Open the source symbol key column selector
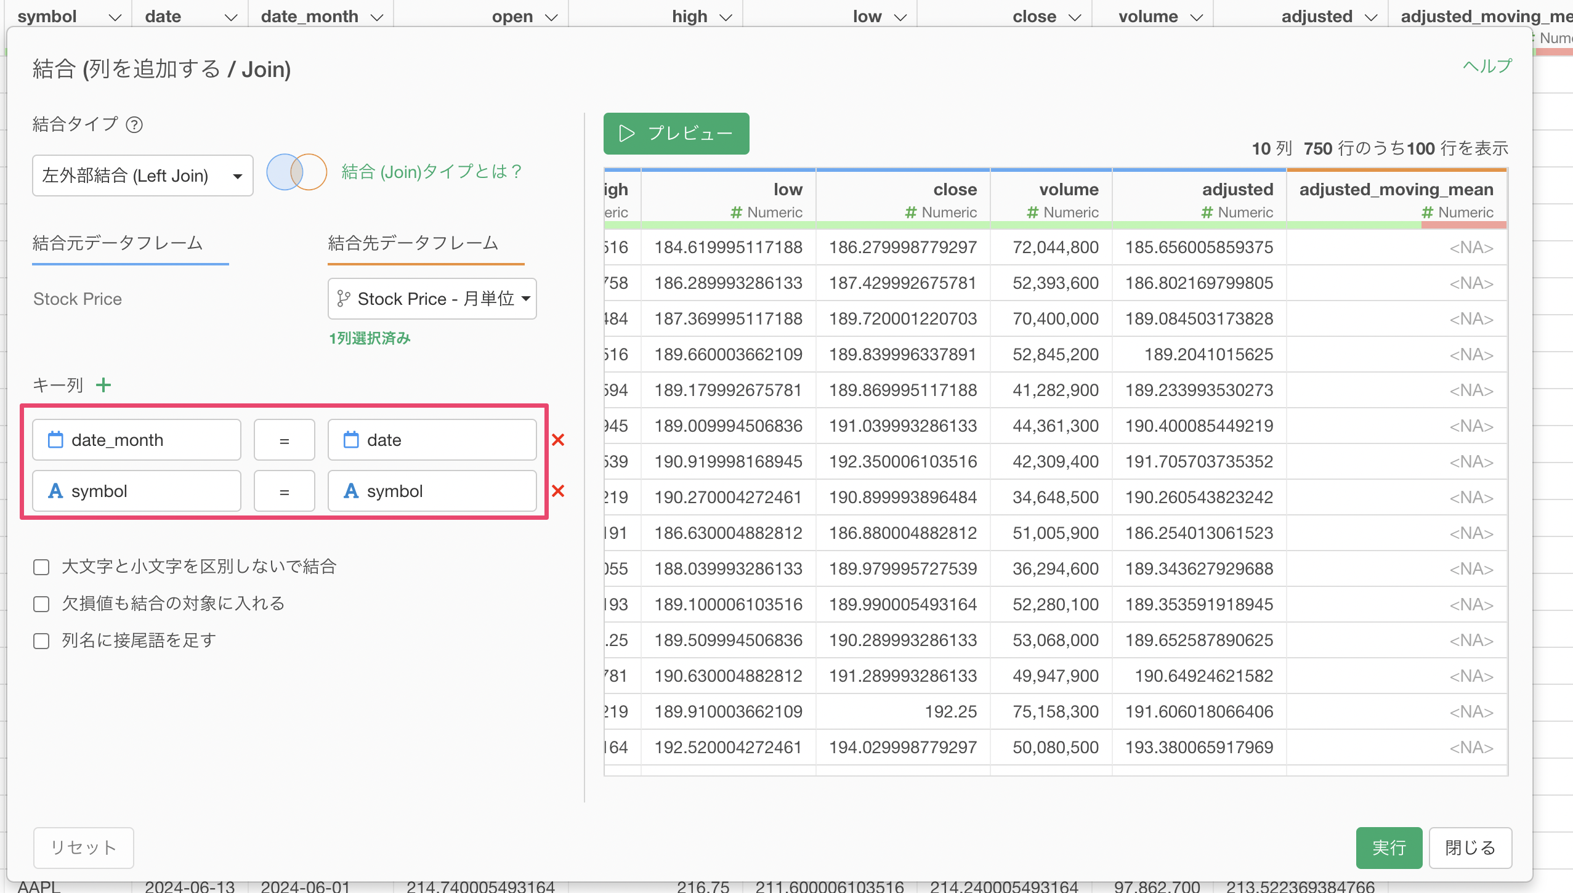 [x=136, y=491]
